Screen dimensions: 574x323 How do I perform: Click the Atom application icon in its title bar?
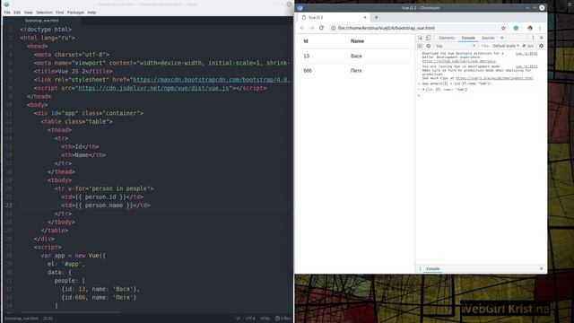point(6,4)
